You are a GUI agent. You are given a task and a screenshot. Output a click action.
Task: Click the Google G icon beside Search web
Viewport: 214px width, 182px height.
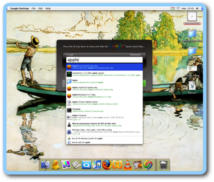coord(69,142)
